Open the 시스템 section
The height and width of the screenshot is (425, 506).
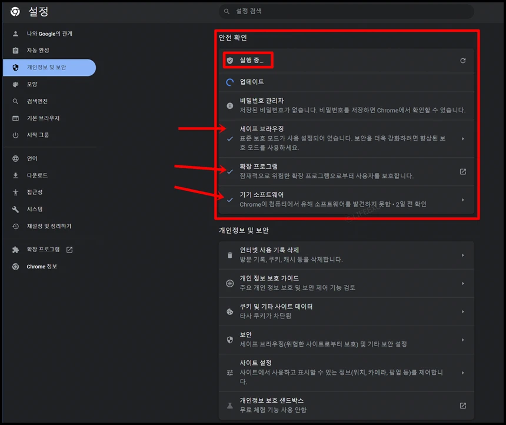point(49,210)
